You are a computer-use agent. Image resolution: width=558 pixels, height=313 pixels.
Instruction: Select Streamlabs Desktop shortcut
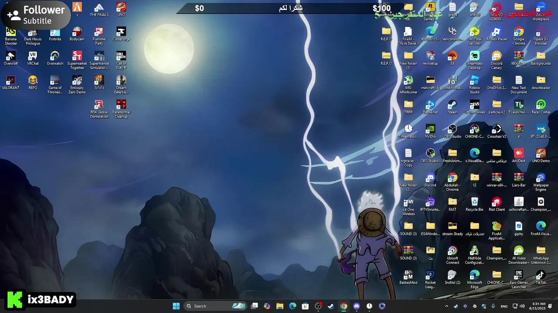475,61
